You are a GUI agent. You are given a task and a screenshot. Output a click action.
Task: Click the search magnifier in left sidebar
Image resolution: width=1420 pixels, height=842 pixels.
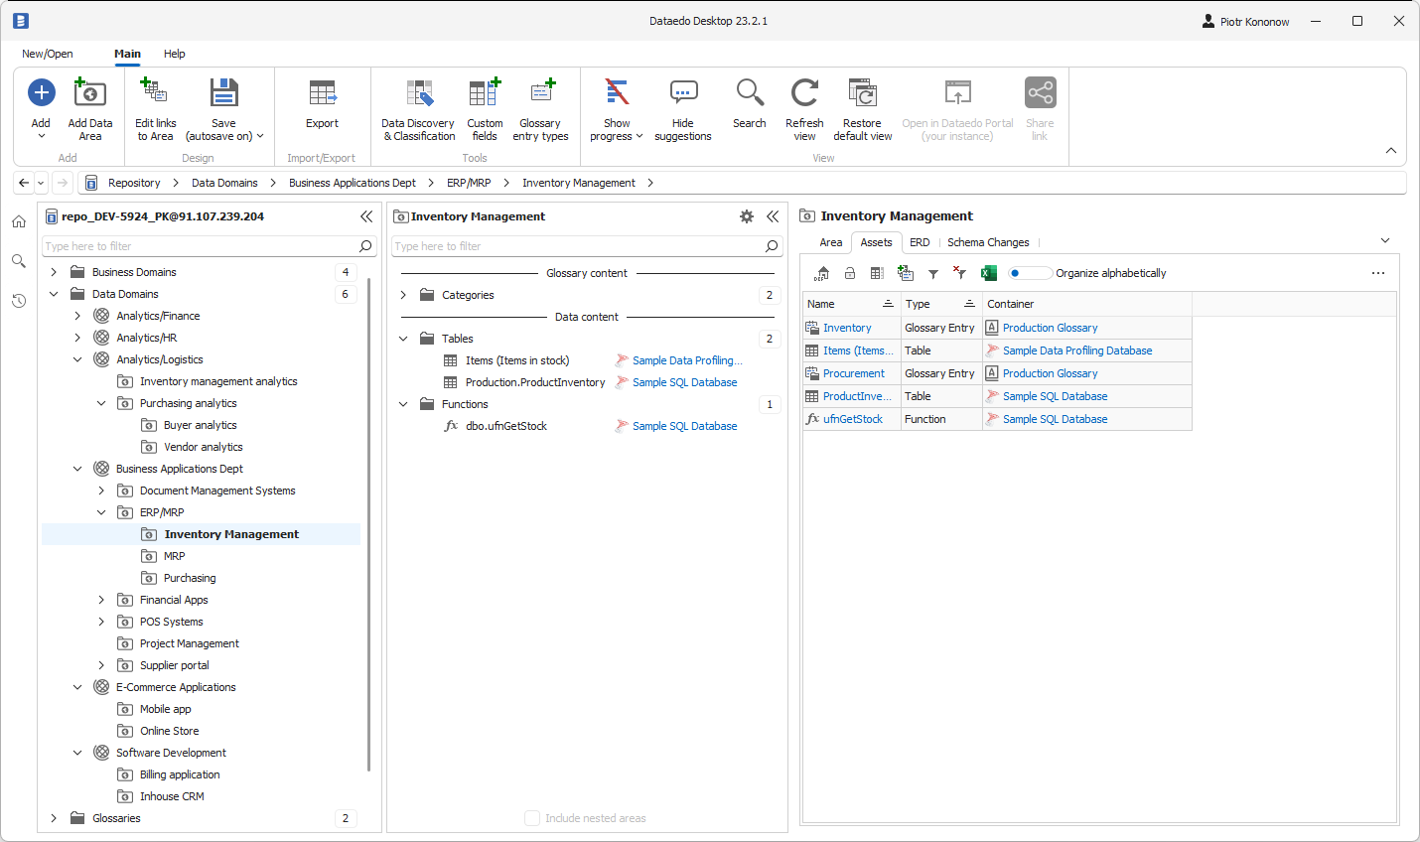pos(19,261)
